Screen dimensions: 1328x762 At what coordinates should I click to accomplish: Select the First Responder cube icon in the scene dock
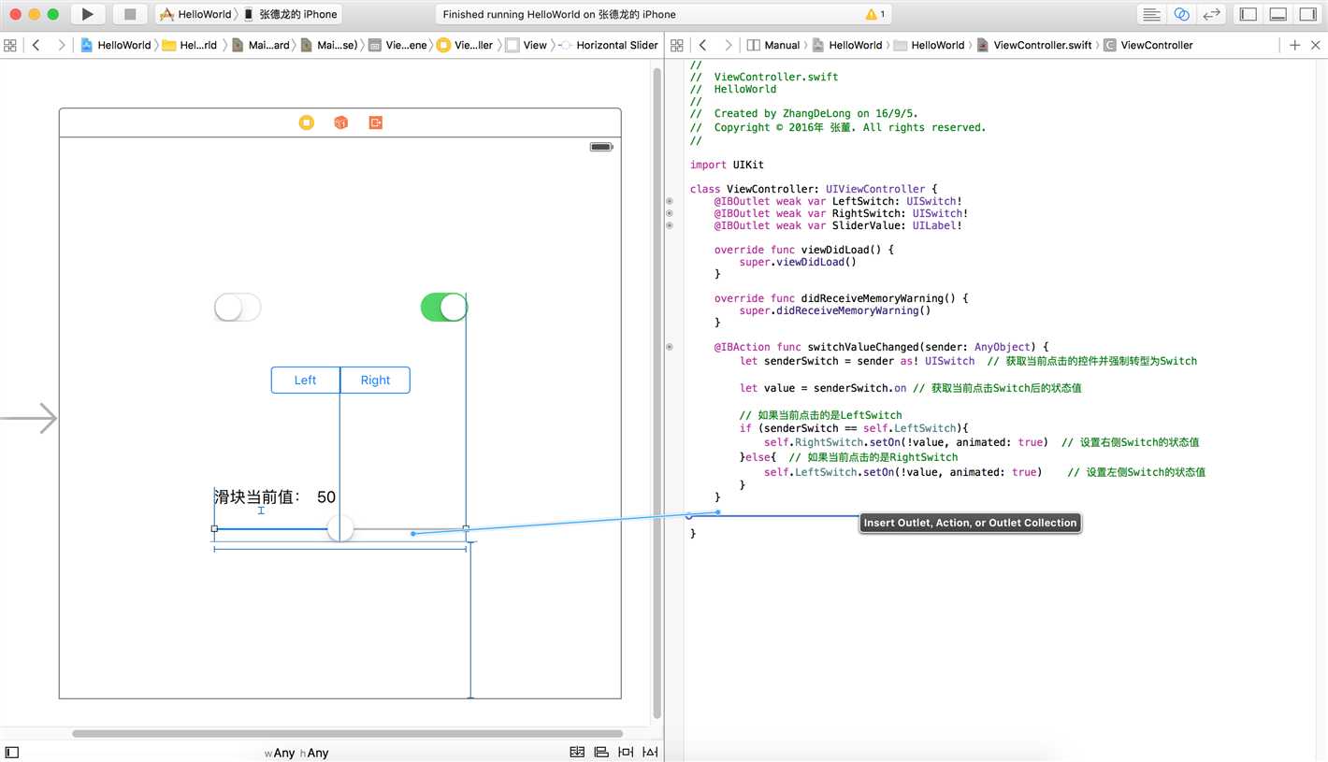point(341,122)
